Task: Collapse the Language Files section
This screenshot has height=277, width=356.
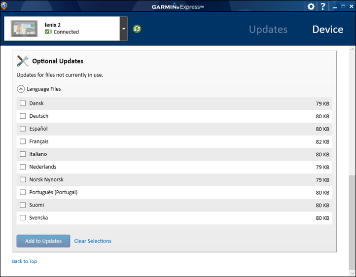Action: point(21,89)
